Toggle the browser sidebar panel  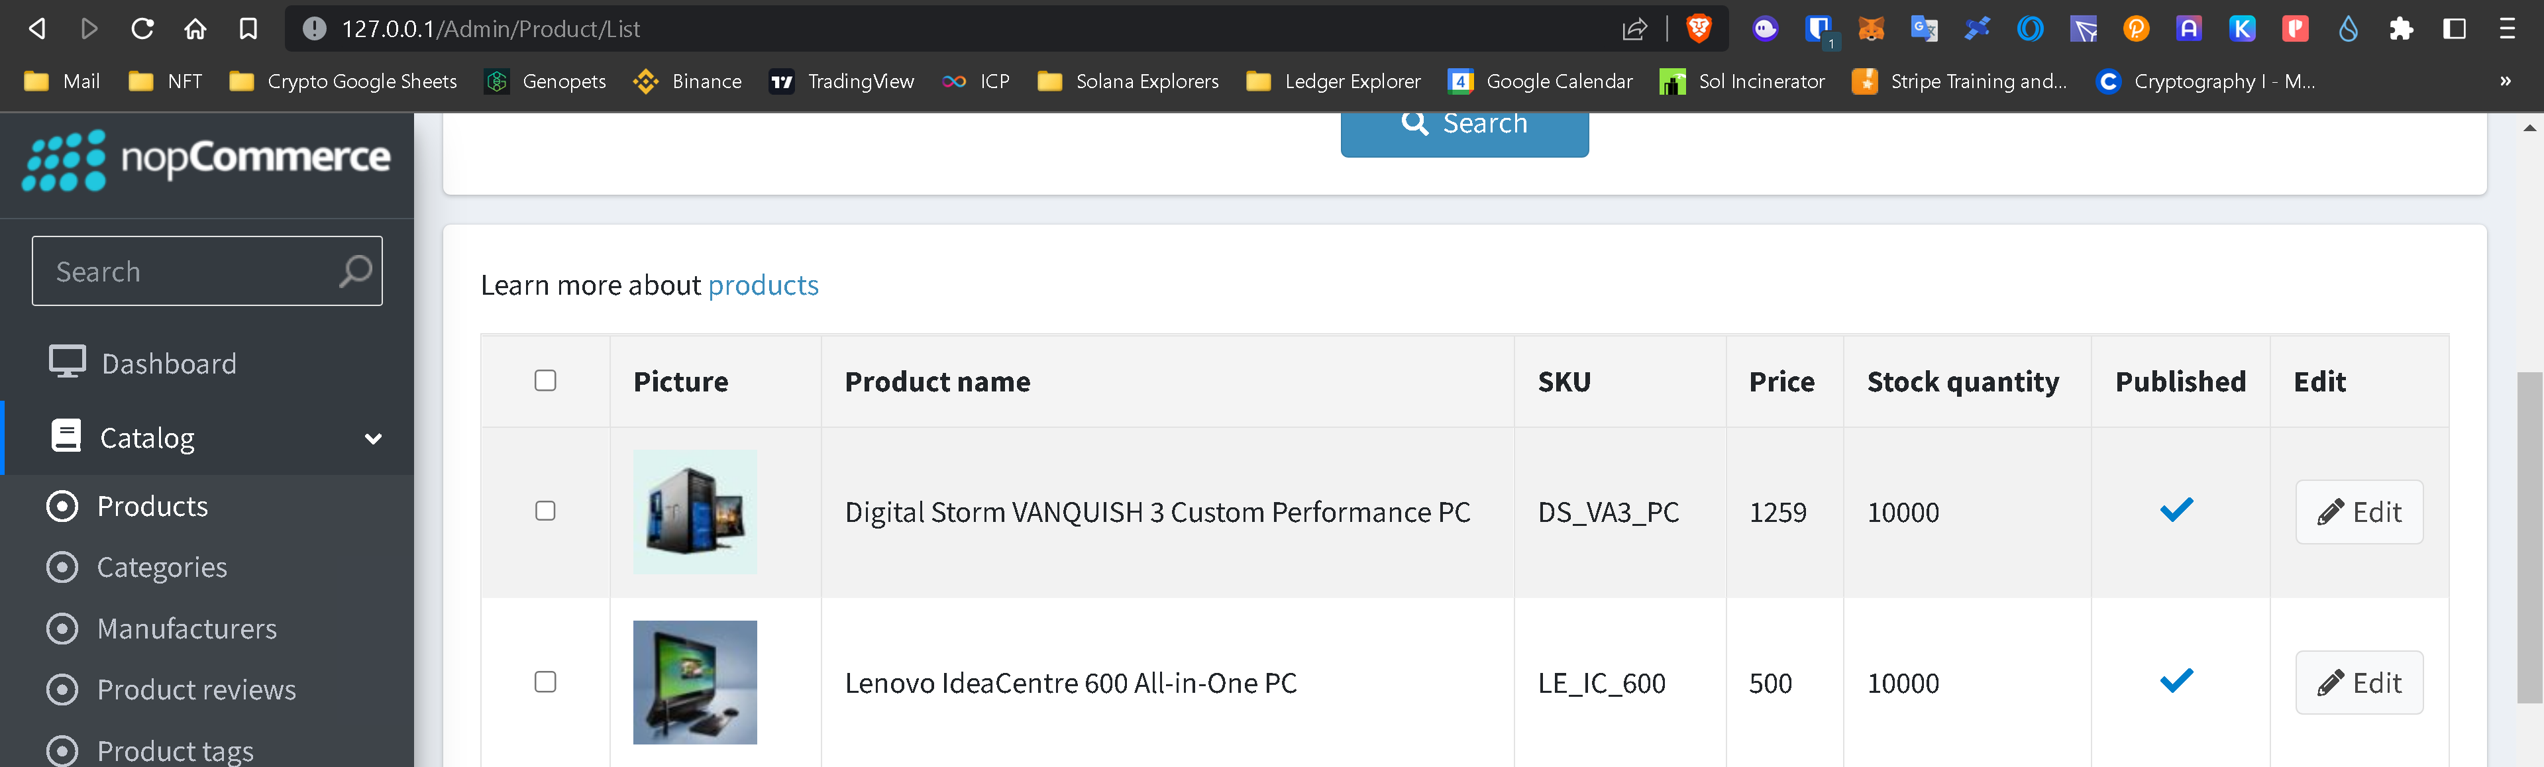pyautogui.click(x=2454, y=28)
